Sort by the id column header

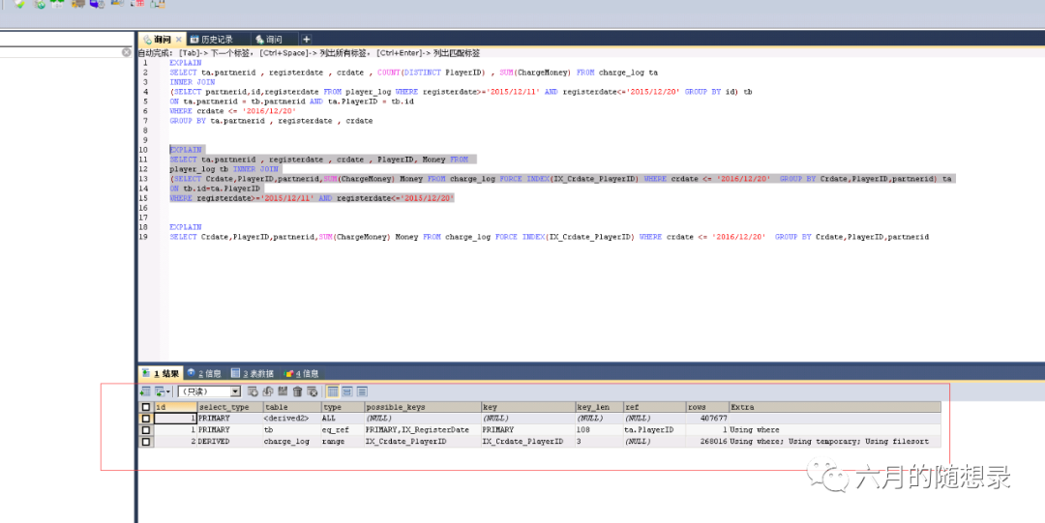pos(175,407)
